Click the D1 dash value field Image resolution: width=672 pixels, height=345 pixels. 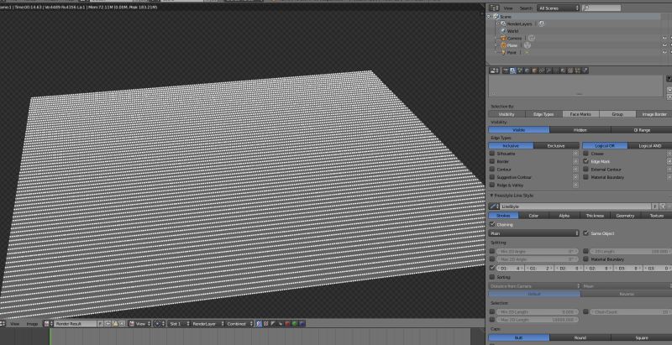point(511,269)
